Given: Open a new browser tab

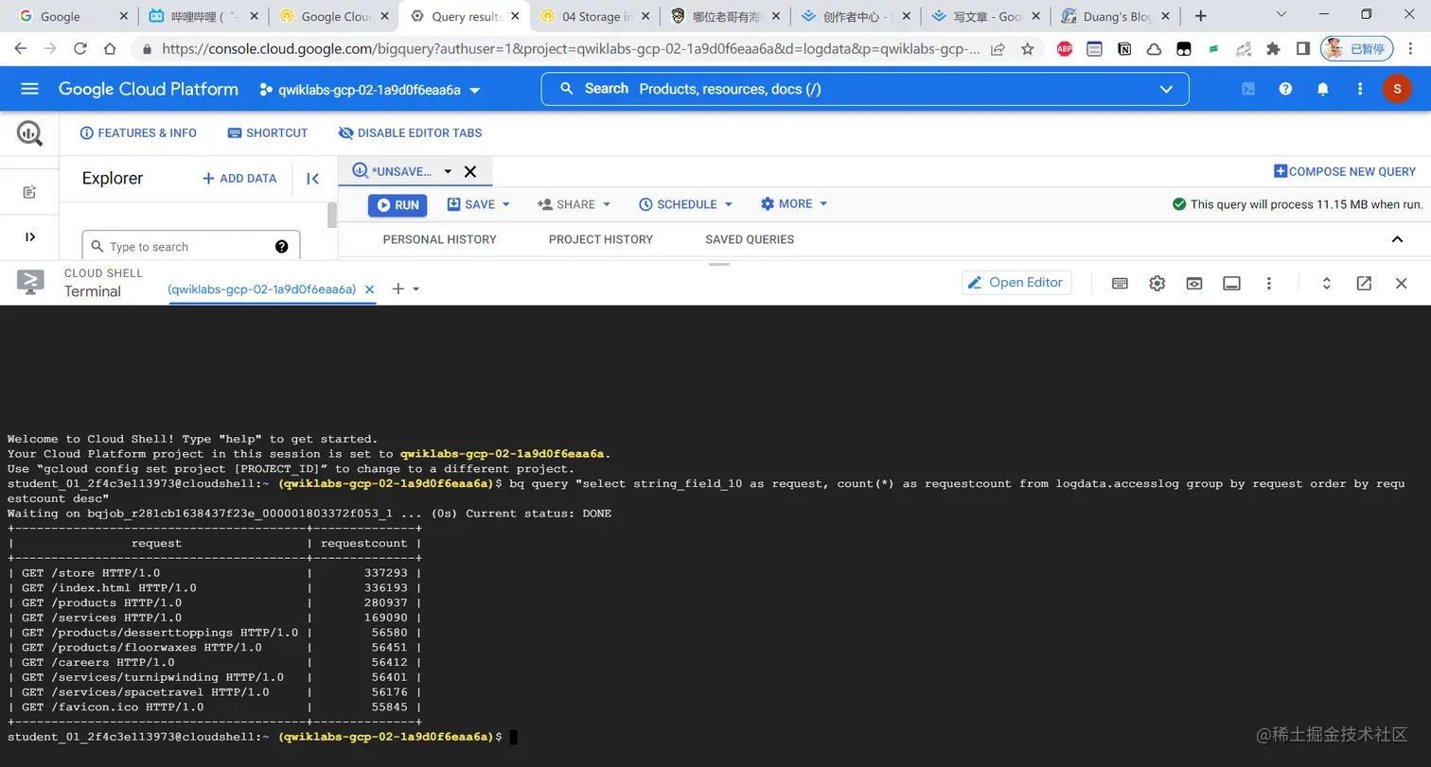Looking at the screenshot, I should click(1201, 16).
